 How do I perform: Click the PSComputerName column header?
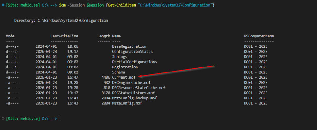pyautogui.click(x=259, y=36)
